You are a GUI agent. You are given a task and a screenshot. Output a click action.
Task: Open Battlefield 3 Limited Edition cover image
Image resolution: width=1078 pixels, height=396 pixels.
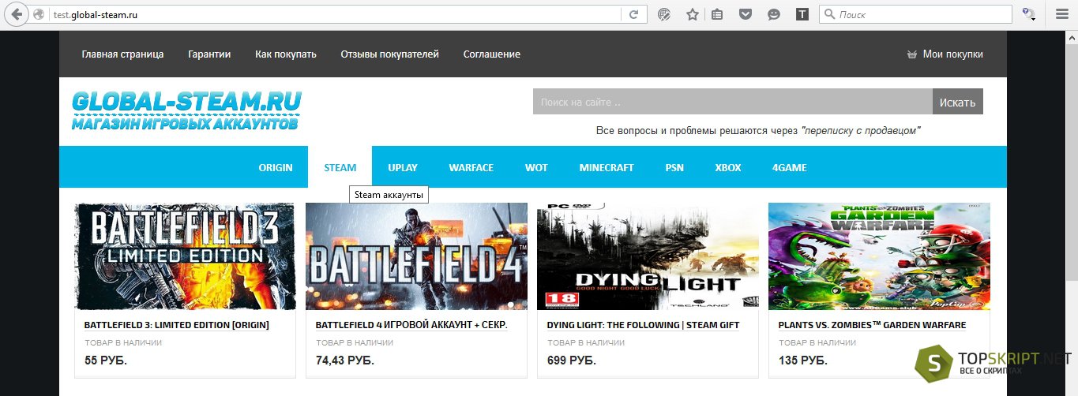tap(185, 256)
